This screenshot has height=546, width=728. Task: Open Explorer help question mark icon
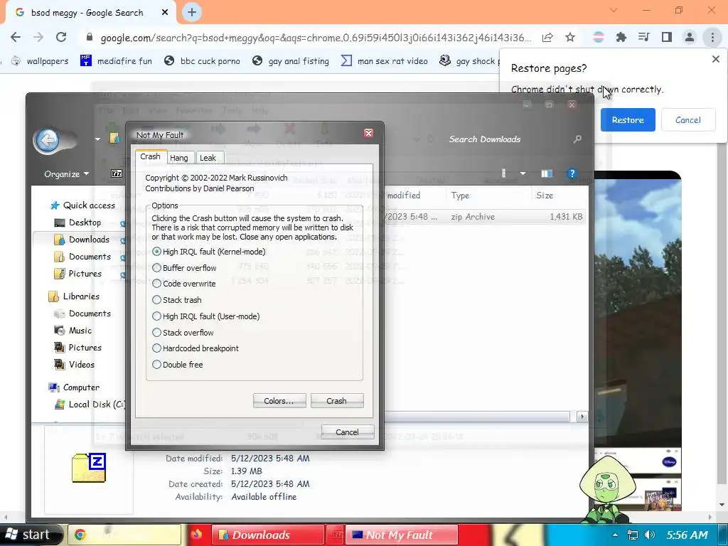(x=572, y=173)
